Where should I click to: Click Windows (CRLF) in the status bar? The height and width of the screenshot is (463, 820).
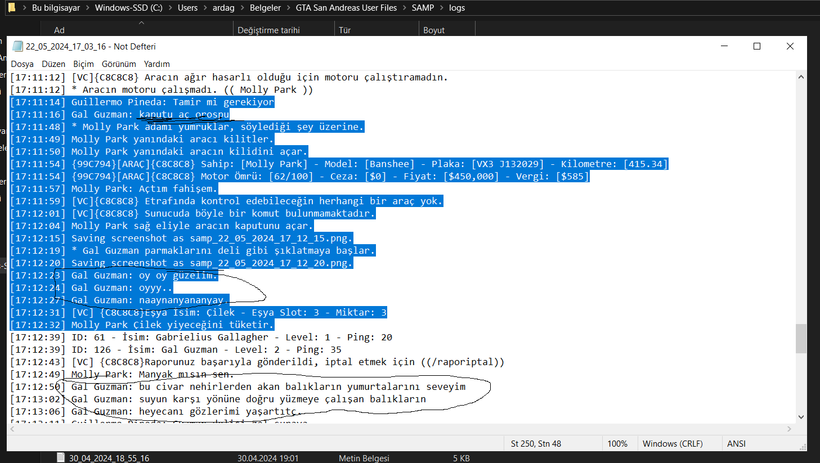[673, 444]
